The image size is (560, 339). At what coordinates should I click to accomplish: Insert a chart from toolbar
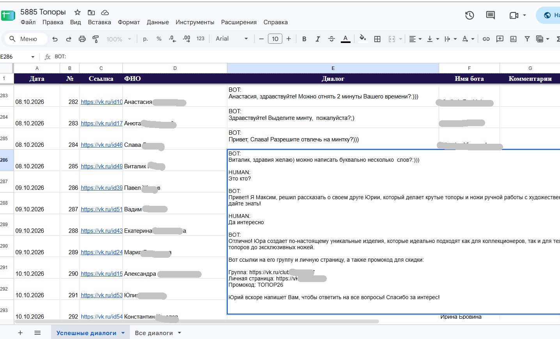(x=513, y=39)
